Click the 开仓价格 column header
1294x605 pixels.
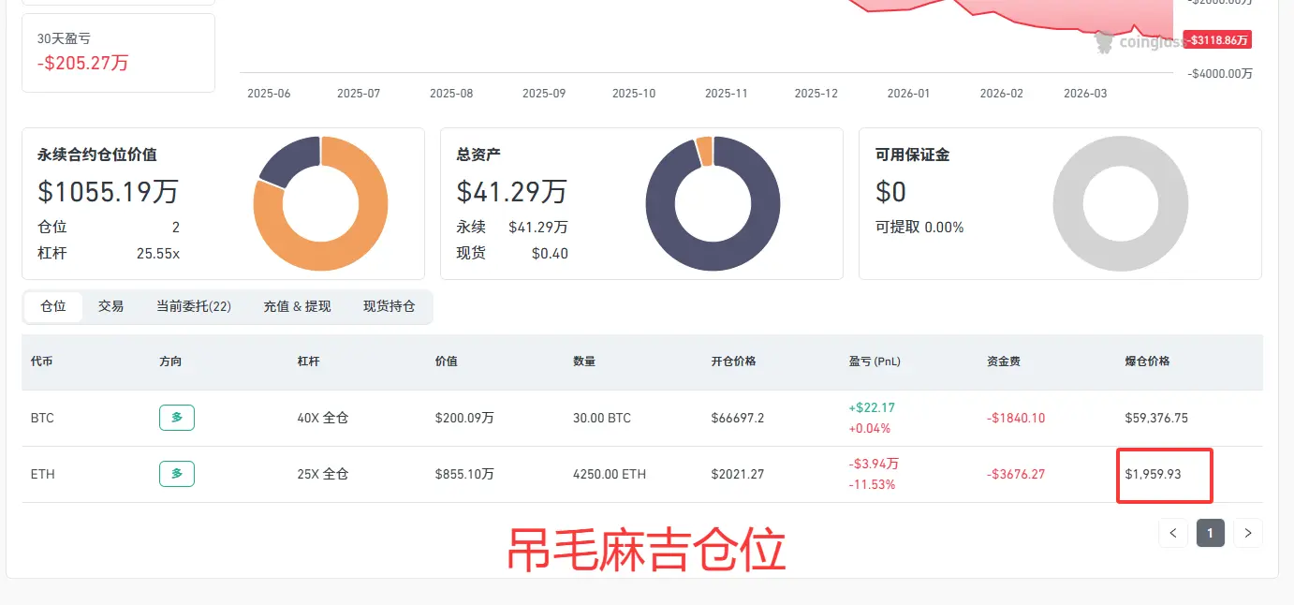pos(734,362)
